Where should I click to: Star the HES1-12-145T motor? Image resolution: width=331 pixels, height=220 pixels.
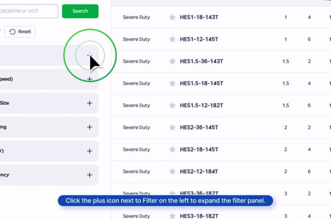pyautogui.click(x=172, y=39)
